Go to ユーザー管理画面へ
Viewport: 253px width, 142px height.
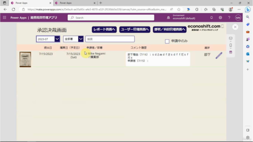coord(135,30)
